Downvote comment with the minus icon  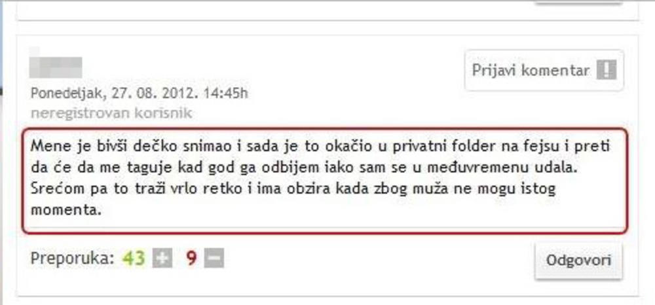(214, 259)
